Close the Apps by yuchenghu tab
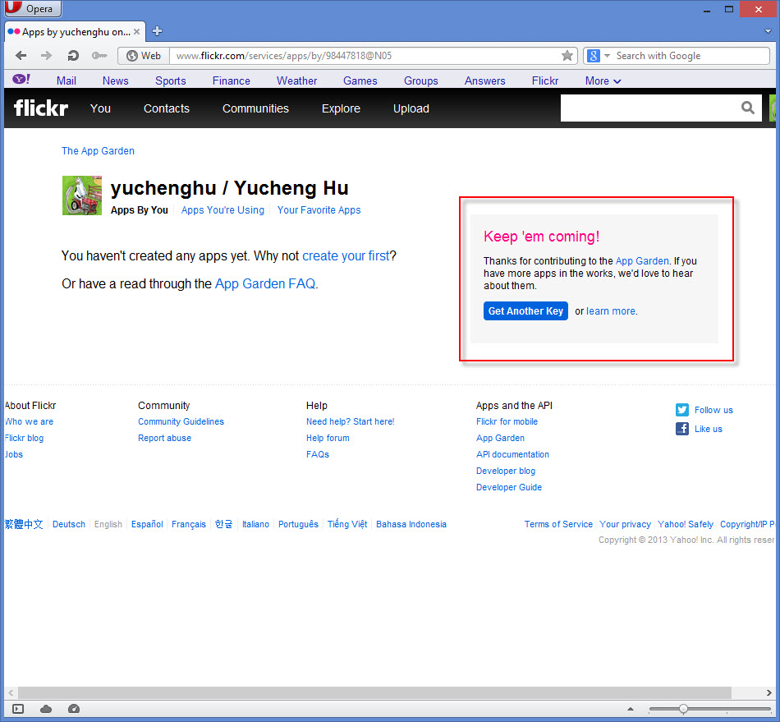 point(136,32)
